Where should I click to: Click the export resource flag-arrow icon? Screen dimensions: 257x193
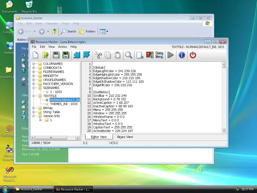(x=87, y=55)
